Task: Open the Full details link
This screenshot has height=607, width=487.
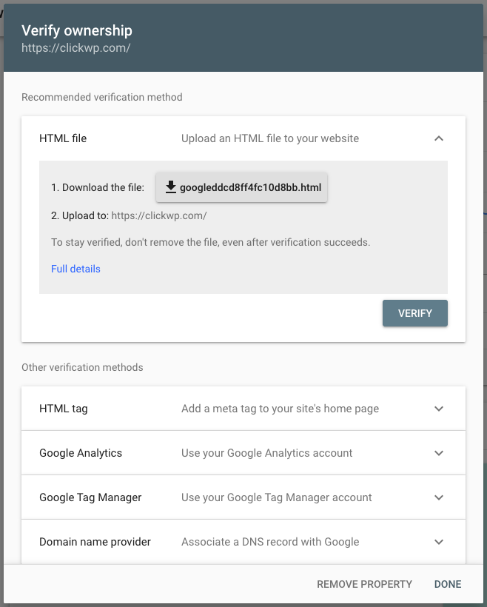Action: tap(75, 269)
